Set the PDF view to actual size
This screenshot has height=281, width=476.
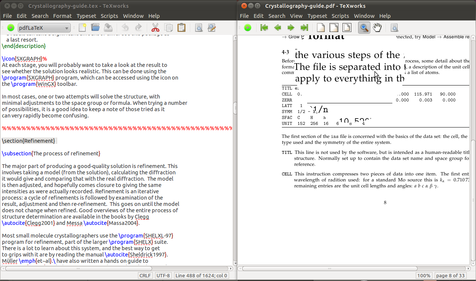(321, 28)
